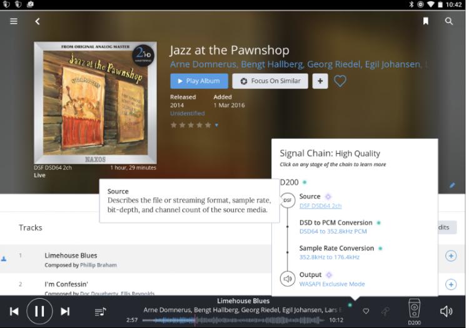Open search with the magnifier icon
The width and height of the screenshot is (469, 328).
(448, 21)
